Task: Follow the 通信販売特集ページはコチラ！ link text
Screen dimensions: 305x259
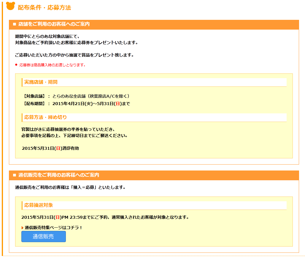Action: pyautogui.click(x=53, y=228)
